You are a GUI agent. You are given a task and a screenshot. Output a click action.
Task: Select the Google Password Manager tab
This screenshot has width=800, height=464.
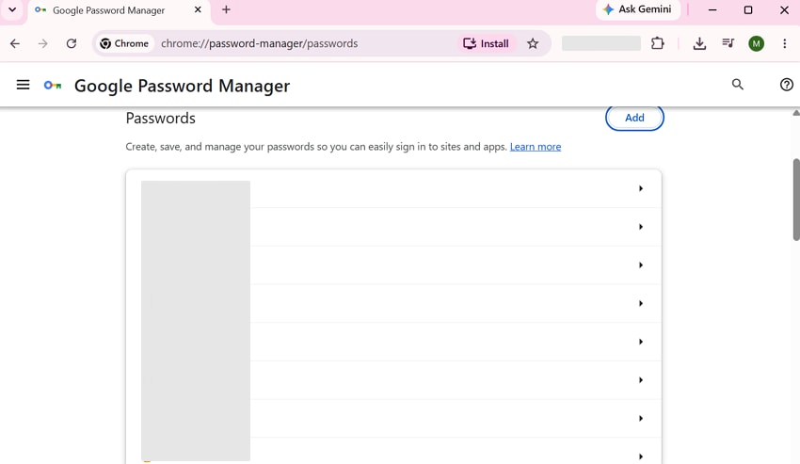click(x=119, y=10)
